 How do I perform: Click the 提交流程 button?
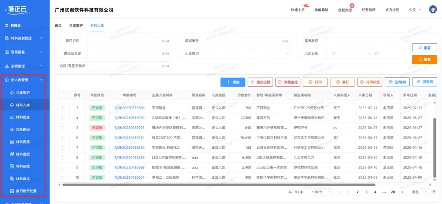[x=260, y=82]
